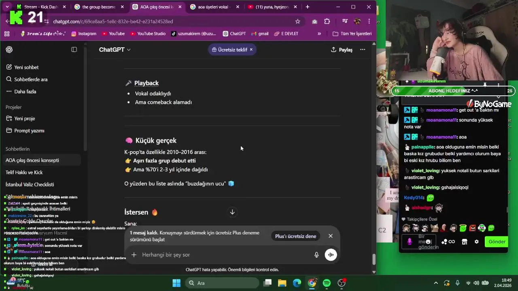Switch to the Stream - Kick Dashboard tab
The width and height of the screenshot is (518, 291).
point(40,7)
